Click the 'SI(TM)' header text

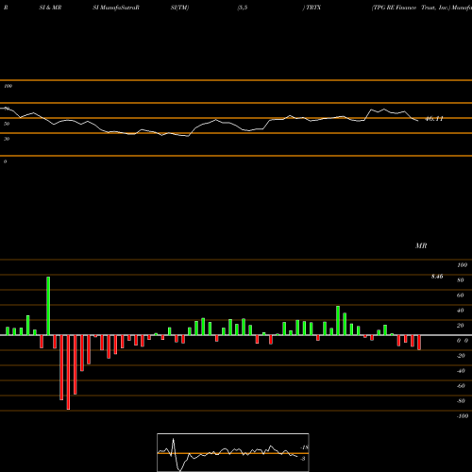click(179, 8)
